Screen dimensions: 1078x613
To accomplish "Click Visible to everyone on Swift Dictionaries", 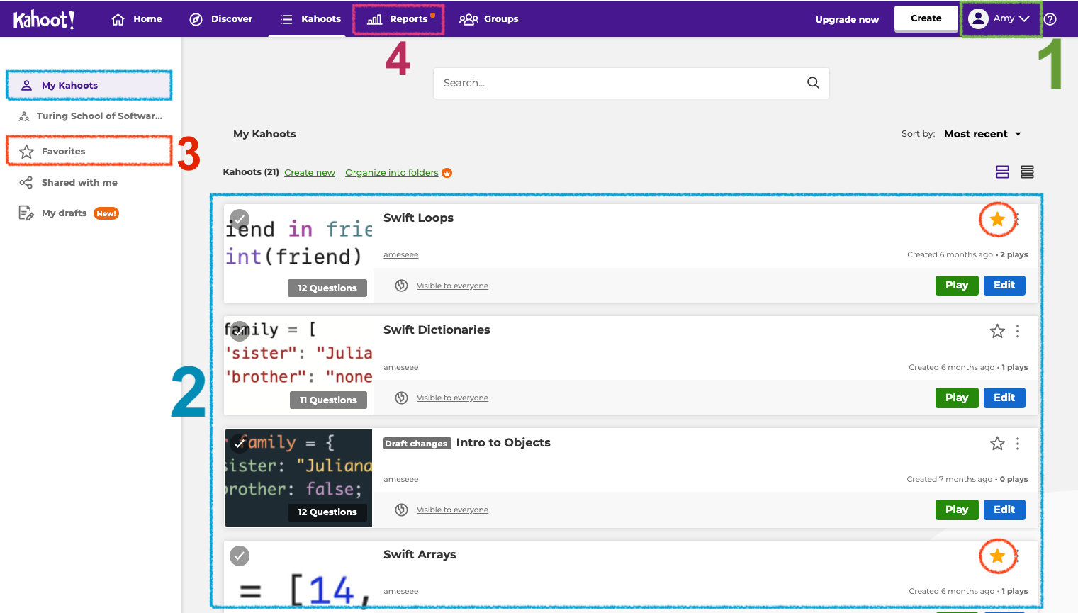I will pos(452,398).
